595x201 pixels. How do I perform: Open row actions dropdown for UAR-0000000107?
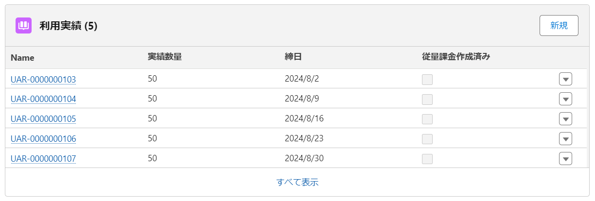pos(565,159)
